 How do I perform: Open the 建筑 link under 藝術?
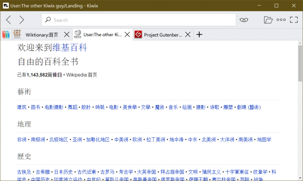pos(22,107)
